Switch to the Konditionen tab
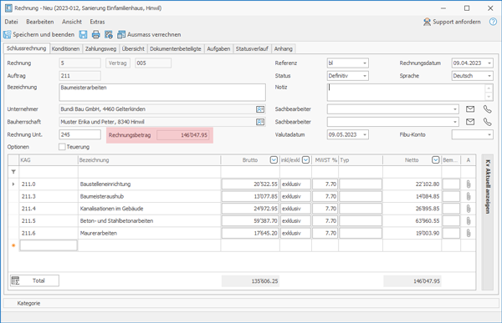The image size is (502, 323). click(x=65, y=49)
